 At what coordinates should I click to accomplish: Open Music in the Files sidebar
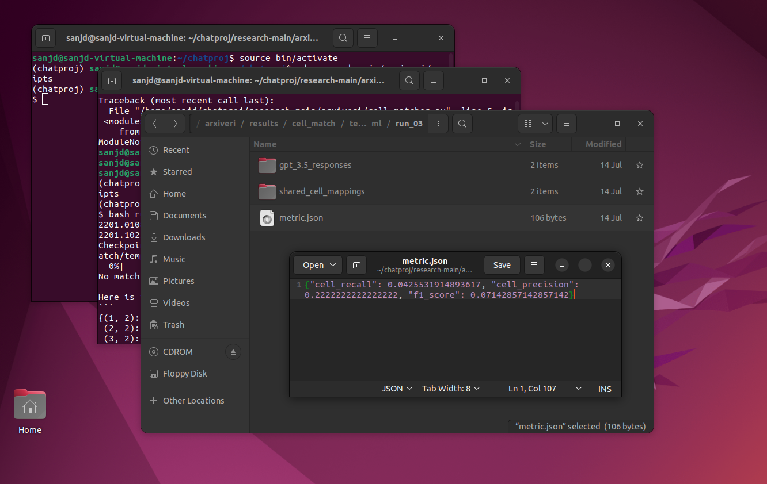(195, 259)
